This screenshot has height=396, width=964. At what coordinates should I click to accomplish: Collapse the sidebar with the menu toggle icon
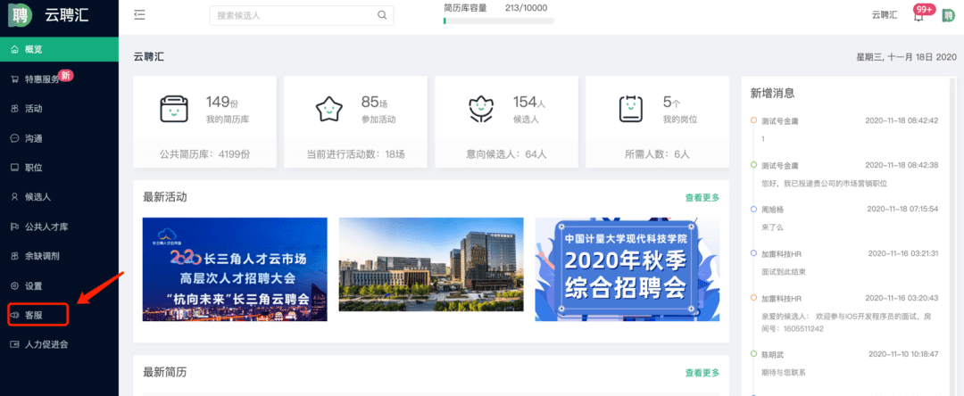click(x=139, y=15)
